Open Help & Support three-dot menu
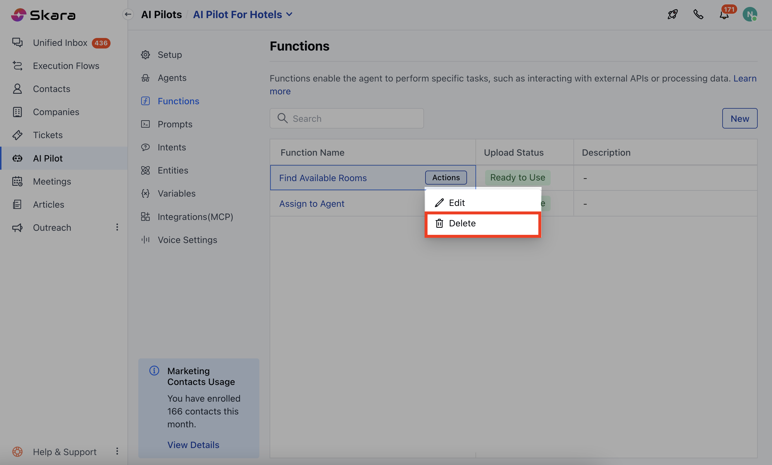Viewport: 772px width, 465px height. point(117,451)
